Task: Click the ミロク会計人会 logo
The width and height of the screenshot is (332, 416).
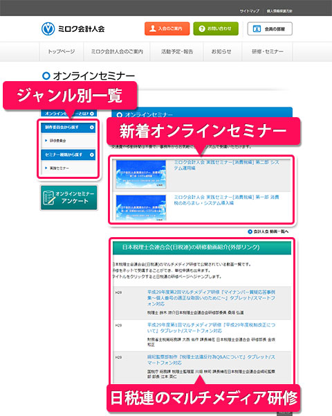Action: coord(73,28)
